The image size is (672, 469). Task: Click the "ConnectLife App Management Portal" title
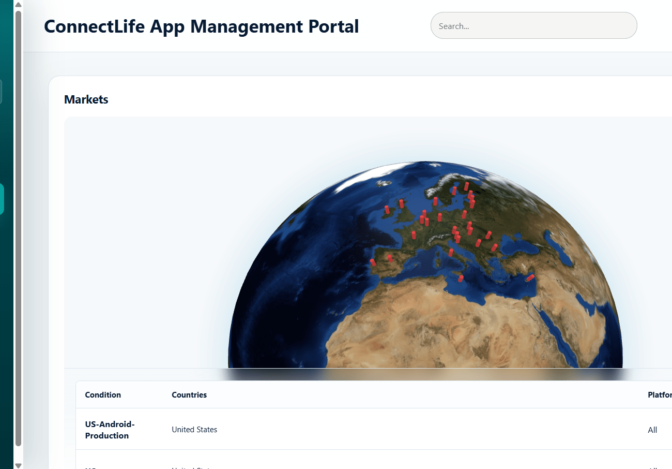coord(202,26)
